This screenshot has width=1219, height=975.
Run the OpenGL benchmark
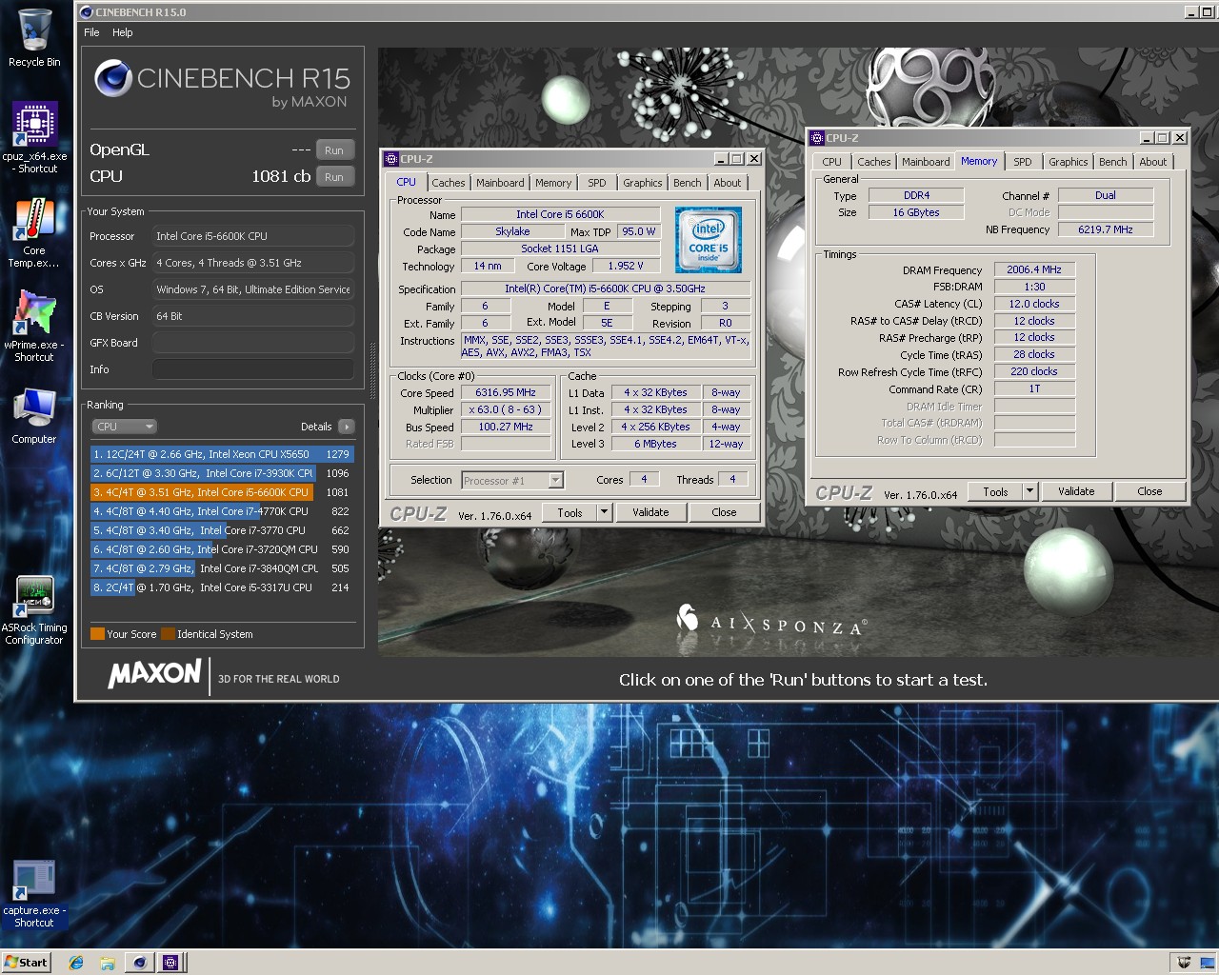coord(334,150)
